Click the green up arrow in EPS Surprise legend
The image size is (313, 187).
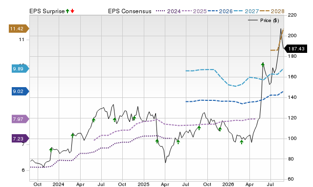(x=67, y=11)
